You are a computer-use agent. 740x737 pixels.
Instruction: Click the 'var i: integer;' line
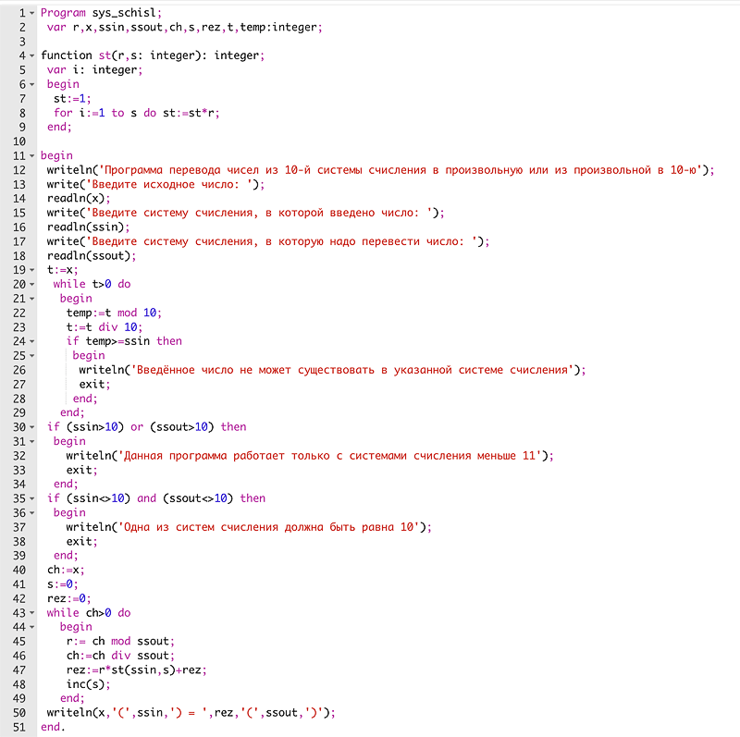click(94, 70)
